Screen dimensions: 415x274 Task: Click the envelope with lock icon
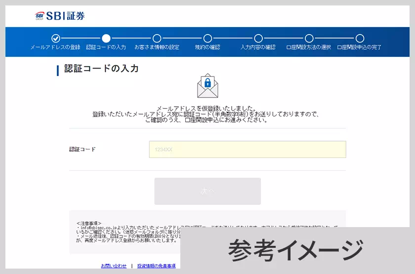coord(207,86)
